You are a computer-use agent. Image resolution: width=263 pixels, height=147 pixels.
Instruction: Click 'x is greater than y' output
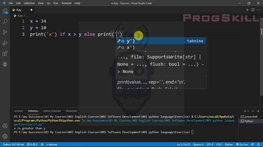(x=30, y=128)
